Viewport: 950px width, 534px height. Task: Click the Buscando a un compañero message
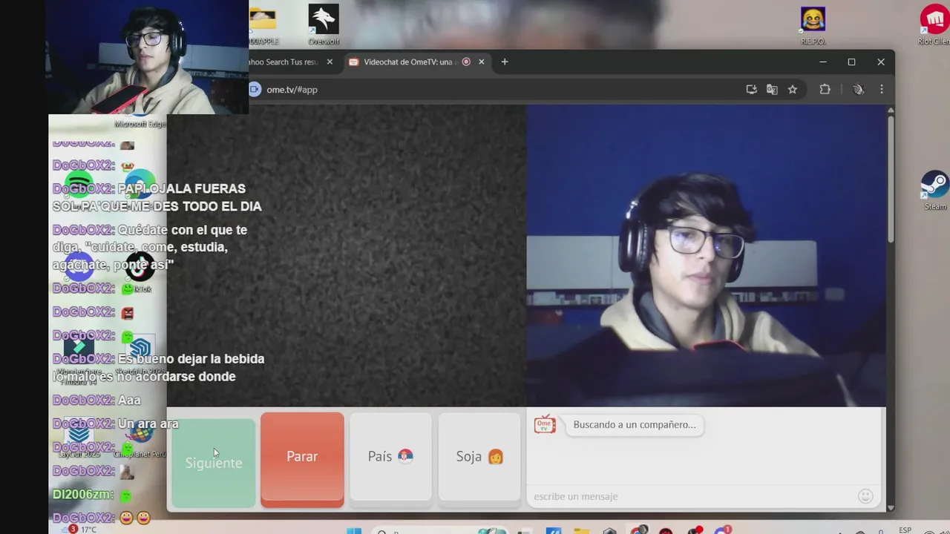[x=635, y=425]
